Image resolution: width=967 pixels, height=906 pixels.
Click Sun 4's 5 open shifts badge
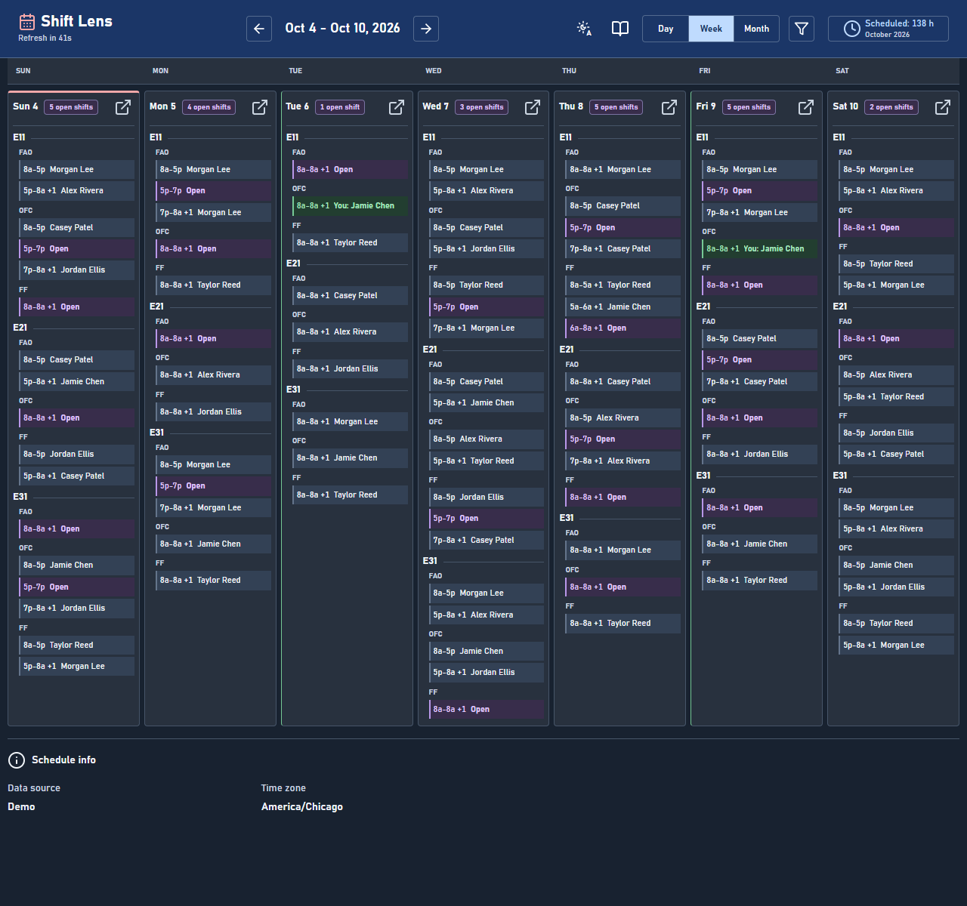pos(71,107)
